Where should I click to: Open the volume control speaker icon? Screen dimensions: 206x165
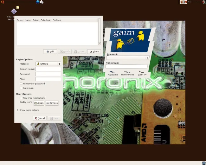point(189,2)
